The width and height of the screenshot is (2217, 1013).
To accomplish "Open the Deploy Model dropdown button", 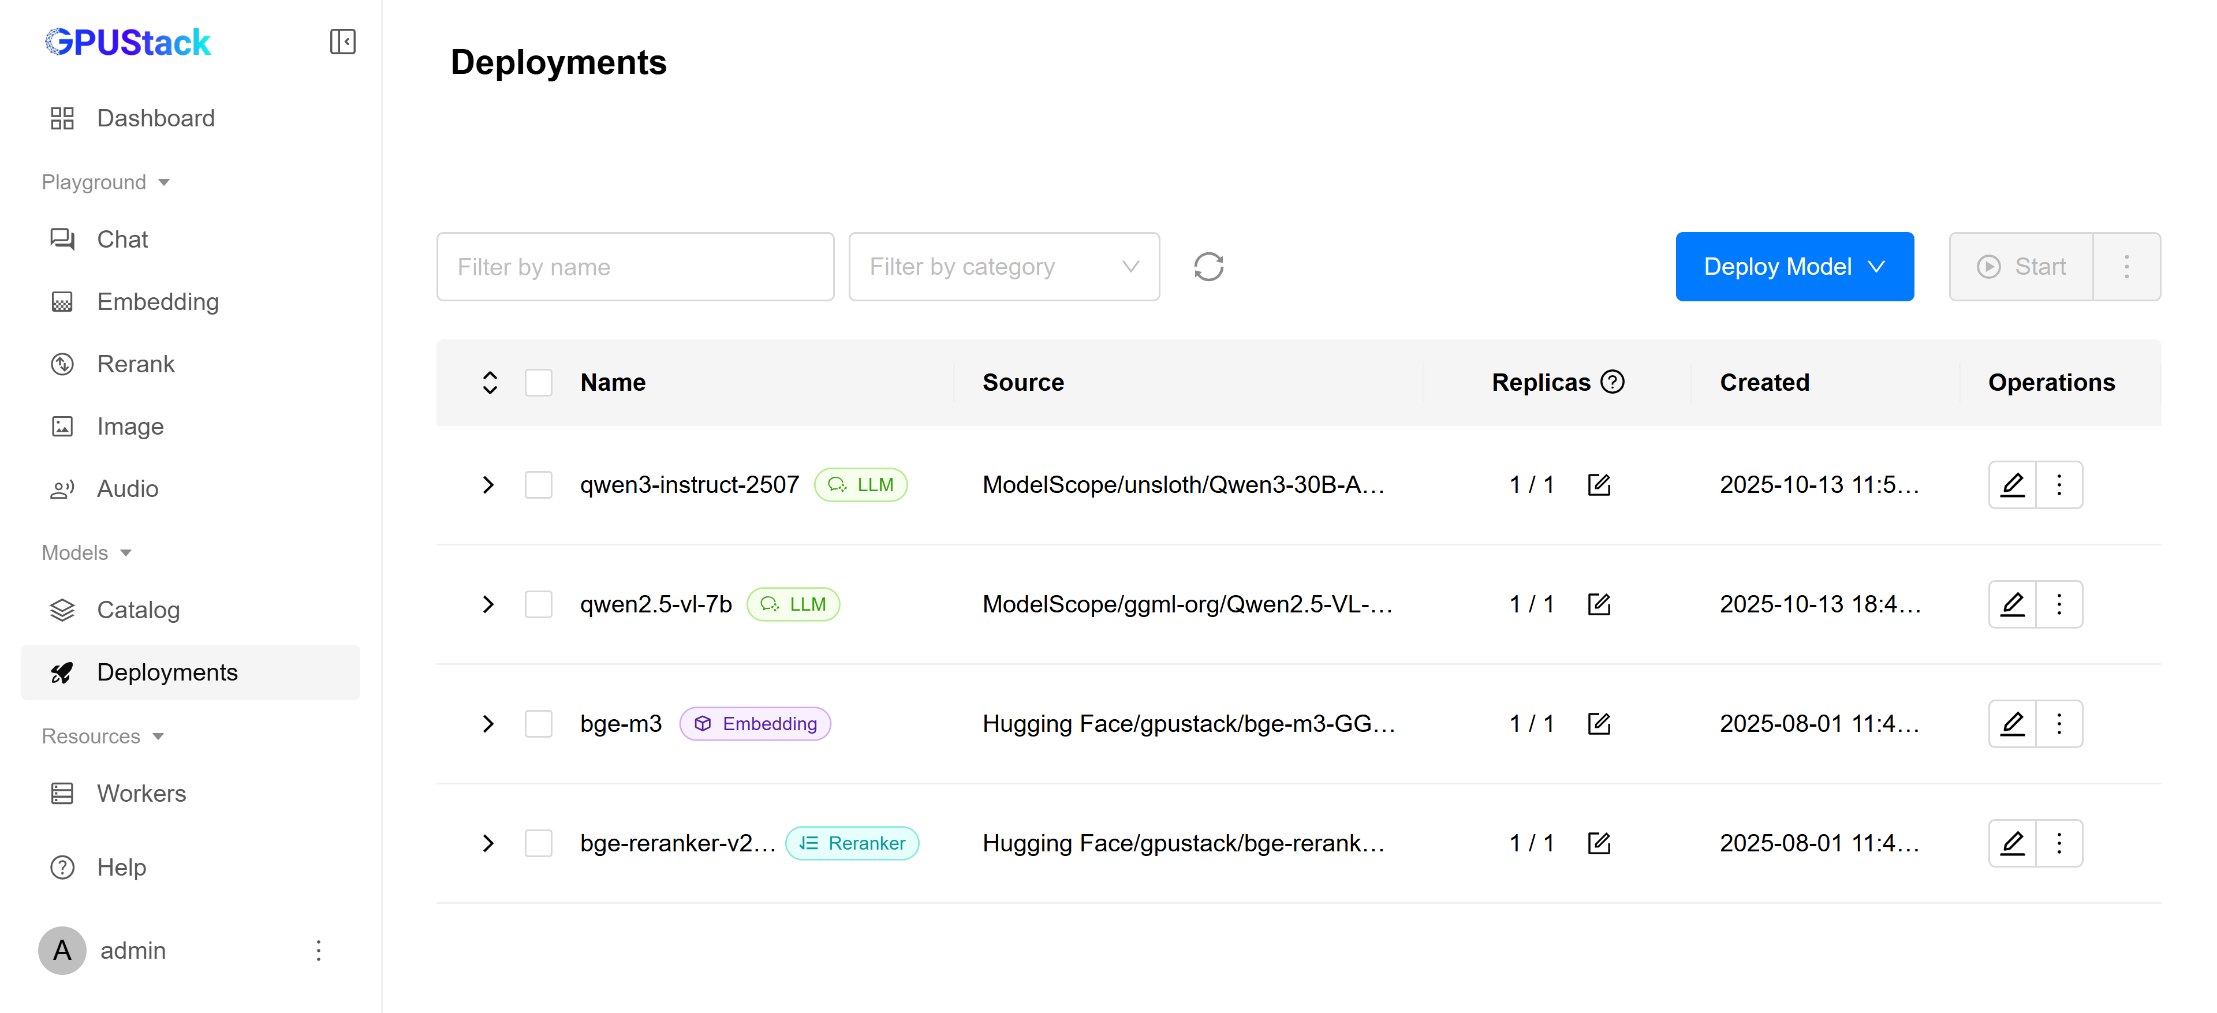I will 1794,267.
